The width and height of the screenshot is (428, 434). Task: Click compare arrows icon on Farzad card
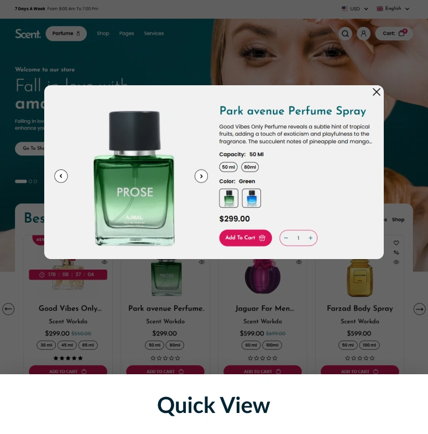pos(396,252)
